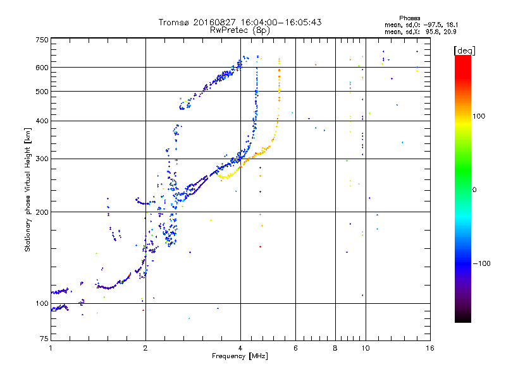Click the phase colorbar gradient
This screenshot has height=379, width=506.
(463, 188)
